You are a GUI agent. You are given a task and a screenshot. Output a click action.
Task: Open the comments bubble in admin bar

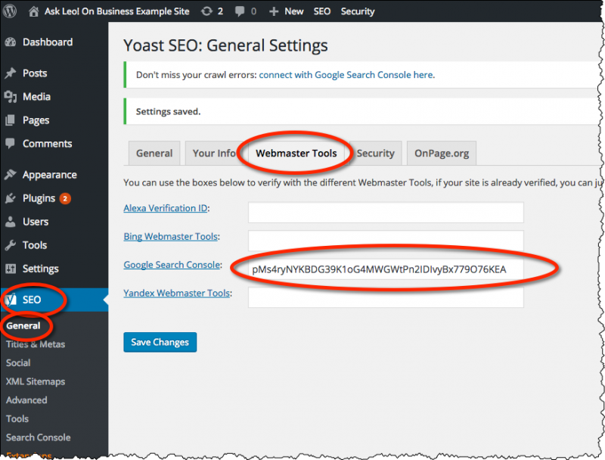240,11
